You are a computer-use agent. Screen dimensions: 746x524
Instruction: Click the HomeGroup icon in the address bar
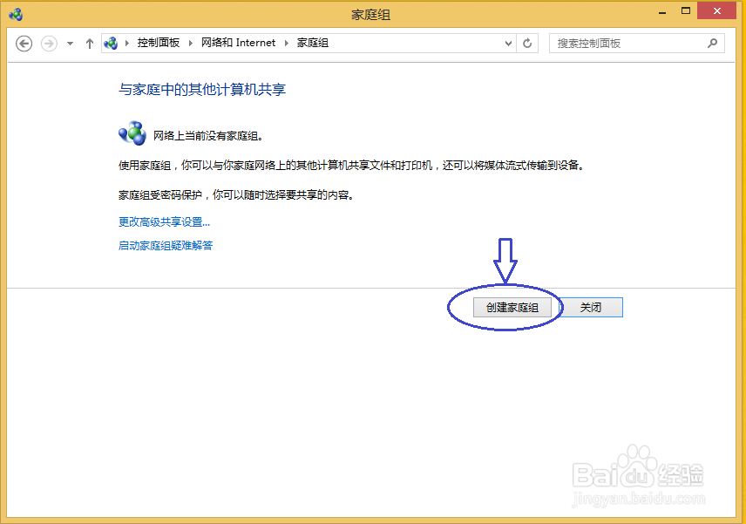click(111, 43)
